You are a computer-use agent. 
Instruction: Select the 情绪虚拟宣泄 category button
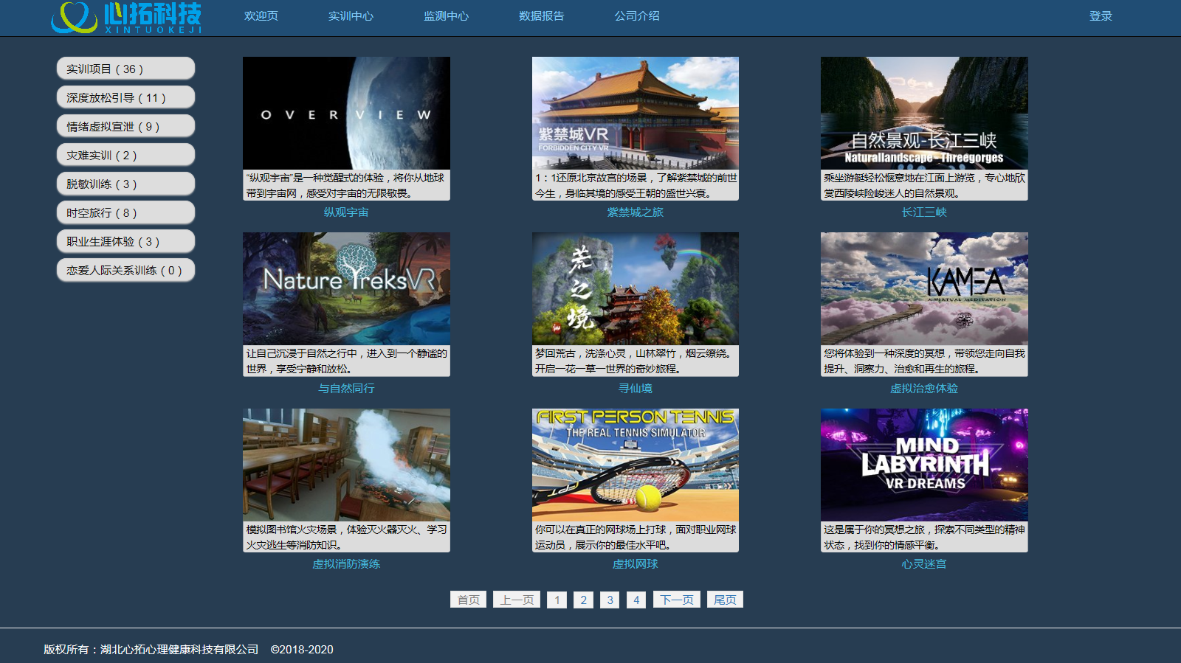(x=125, y=126)
